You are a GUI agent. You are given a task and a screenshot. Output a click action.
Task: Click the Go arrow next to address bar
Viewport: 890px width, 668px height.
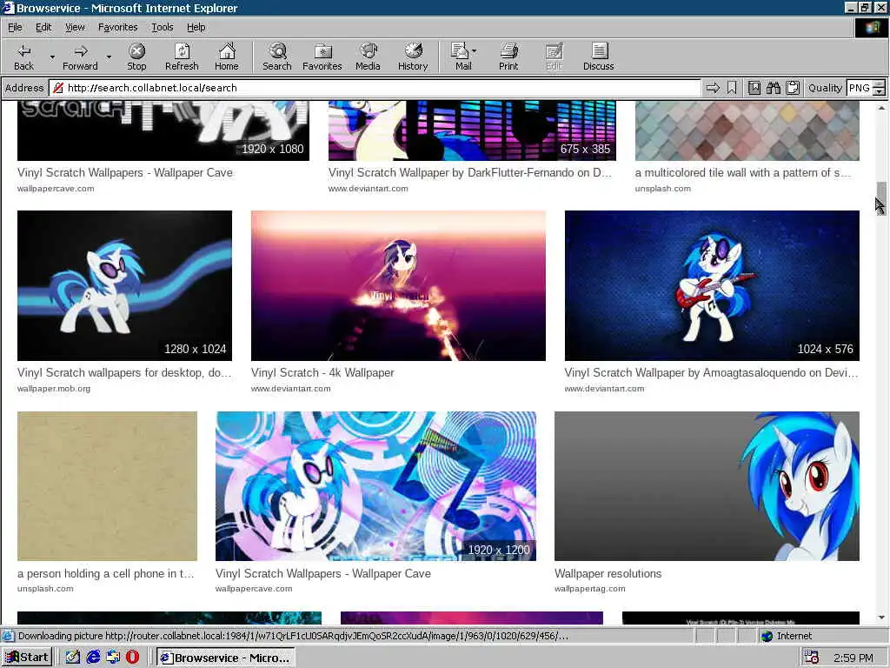tap(713, 88)
